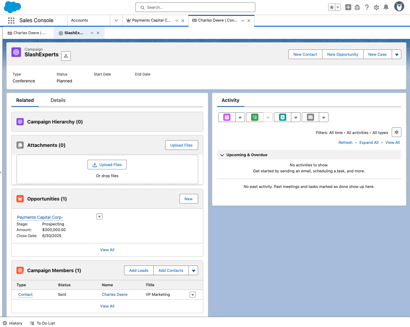Viewport: 410px width, 327px height.
Task: Open the Setup gear icon
Action: click(x=376, y=7)
